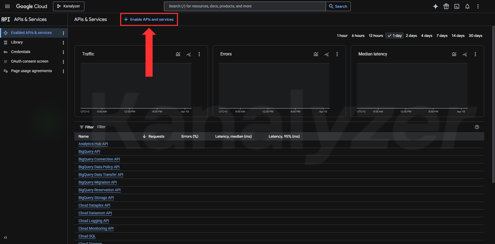Open the BigQuery Data Policy API link
The image size is (495, 244).
[x=99, y=167]
